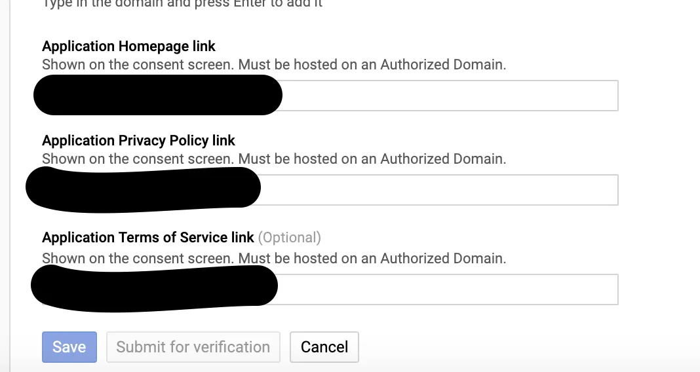
Task: Click the Save button
Action: pyautogui.click(x=69, y=347)
